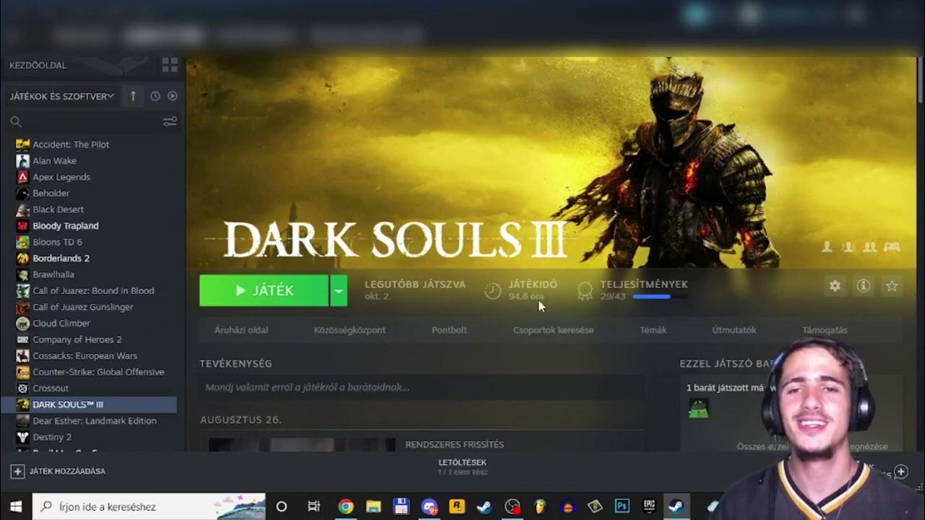This screenshot has width=925, height=520.
Task: Click the Mondj valamit activity text box
Action: pos(422,387)
